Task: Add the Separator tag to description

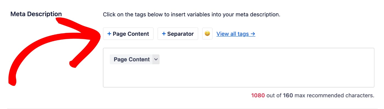Action: (178, 34)
